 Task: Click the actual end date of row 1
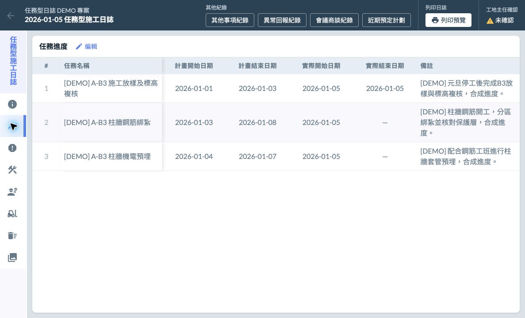coord(385,88)
